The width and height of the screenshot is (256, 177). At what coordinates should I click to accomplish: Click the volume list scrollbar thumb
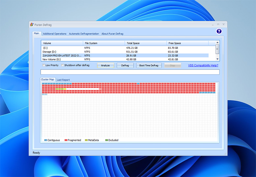pos(217,49)
